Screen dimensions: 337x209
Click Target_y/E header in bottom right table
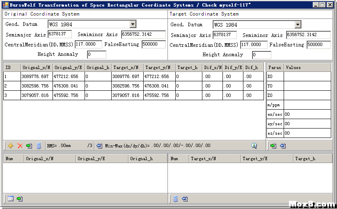pyautogui.click(x=267, y=158)
